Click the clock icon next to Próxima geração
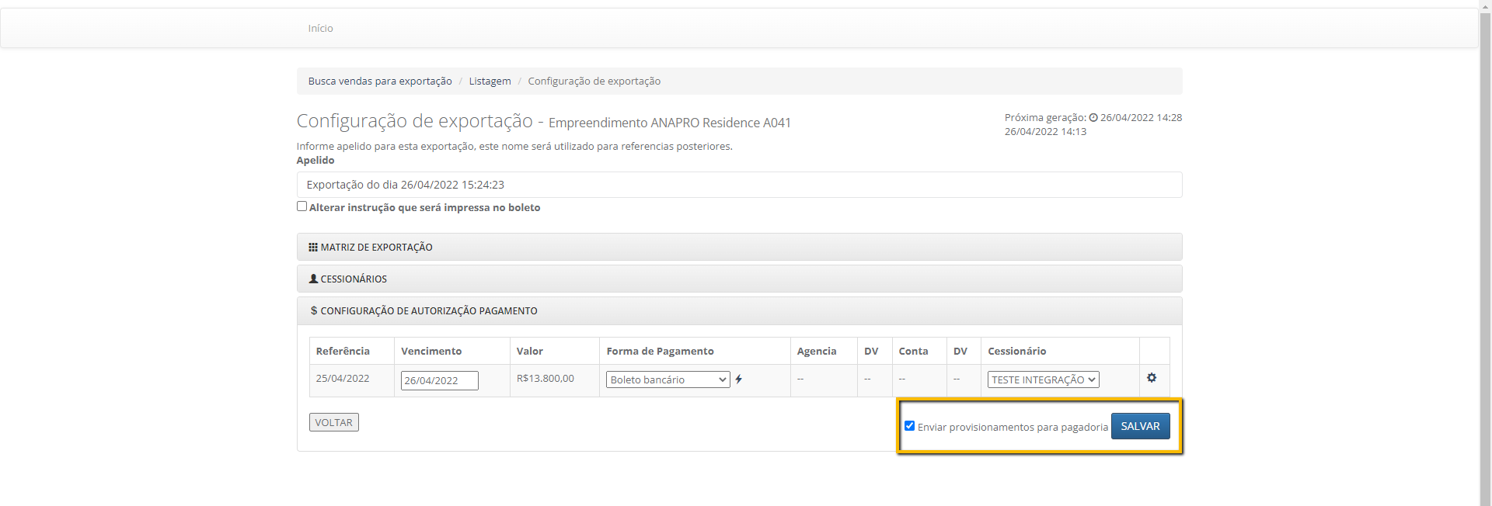This screenshot has width=1492, height=506. (x=1093, y=118)
